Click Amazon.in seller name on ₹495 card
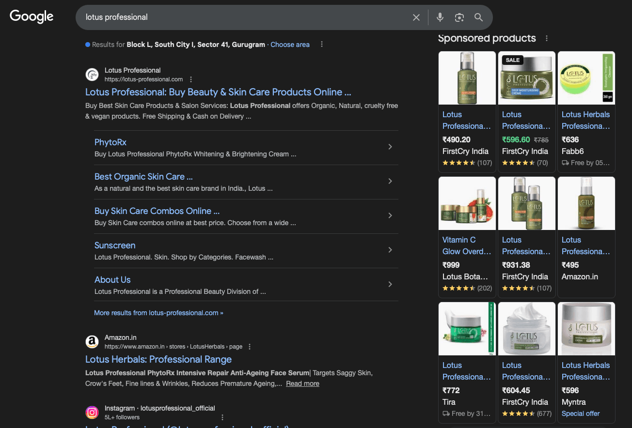Image resolution: width=632 pixels, height=428 pixels. [580, 276]
